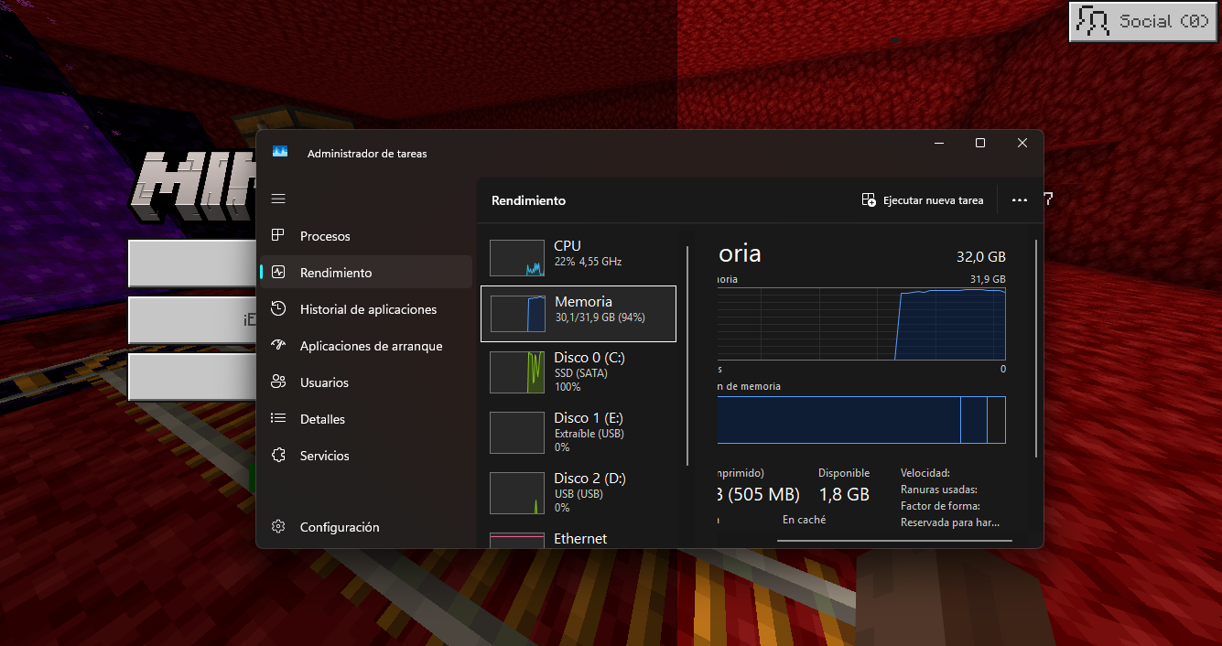Maximize the Administrador de tareas window
The image size is (1222, 646).
pyautogui.click(x=980, y=143)
